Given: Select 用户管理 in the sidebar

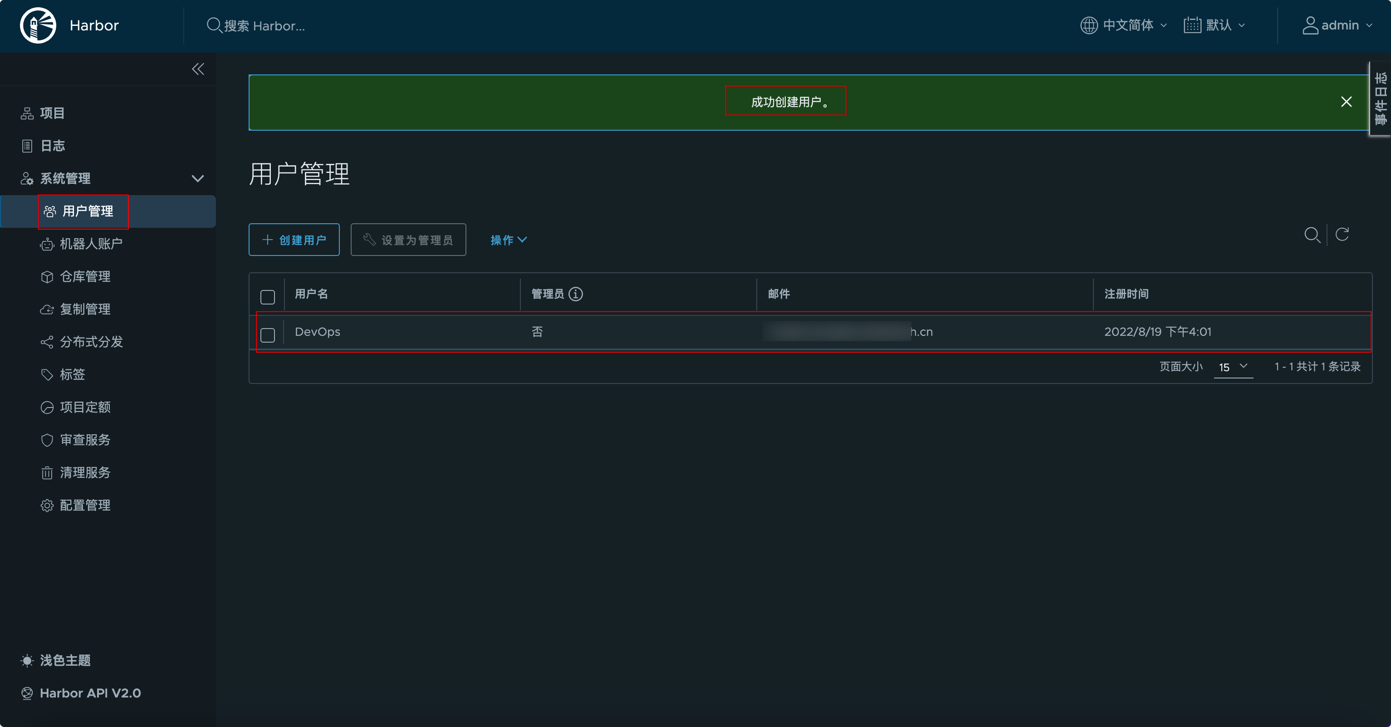Looking at the screenshot, I should tap(108, 211).
